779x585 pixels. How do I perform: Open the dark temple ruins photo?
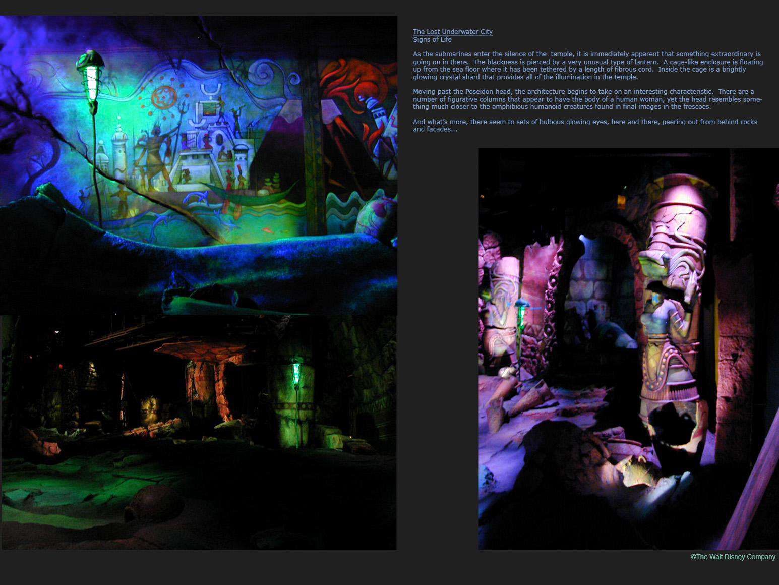[x=199, y=433]
